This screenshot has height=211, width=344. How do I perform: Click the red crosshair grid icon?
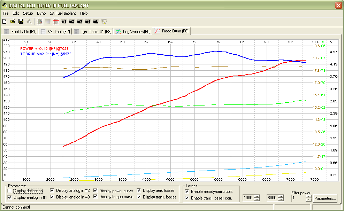pos(56,21)
